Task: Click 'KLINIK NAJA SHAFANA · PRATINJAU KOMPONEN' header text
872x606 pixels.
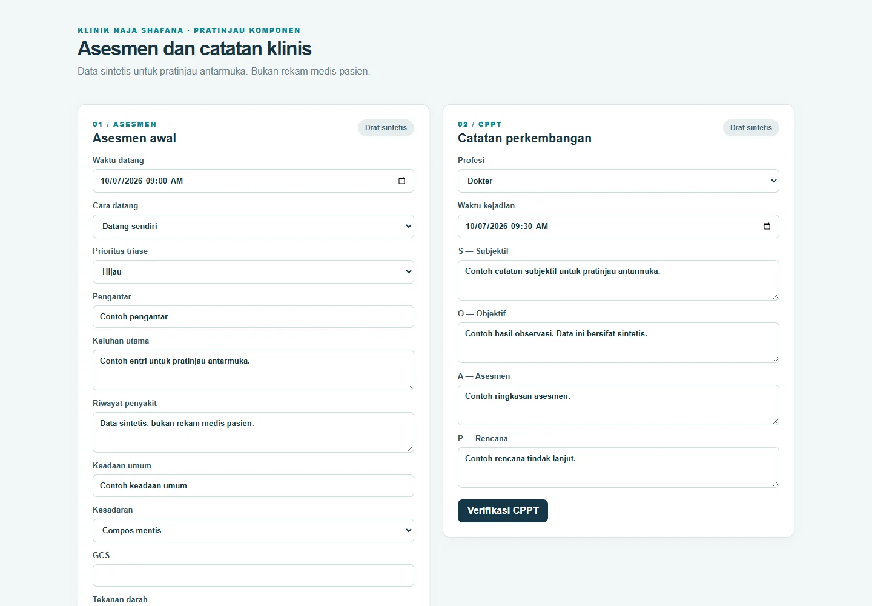Action: click(x=189, y=30)
